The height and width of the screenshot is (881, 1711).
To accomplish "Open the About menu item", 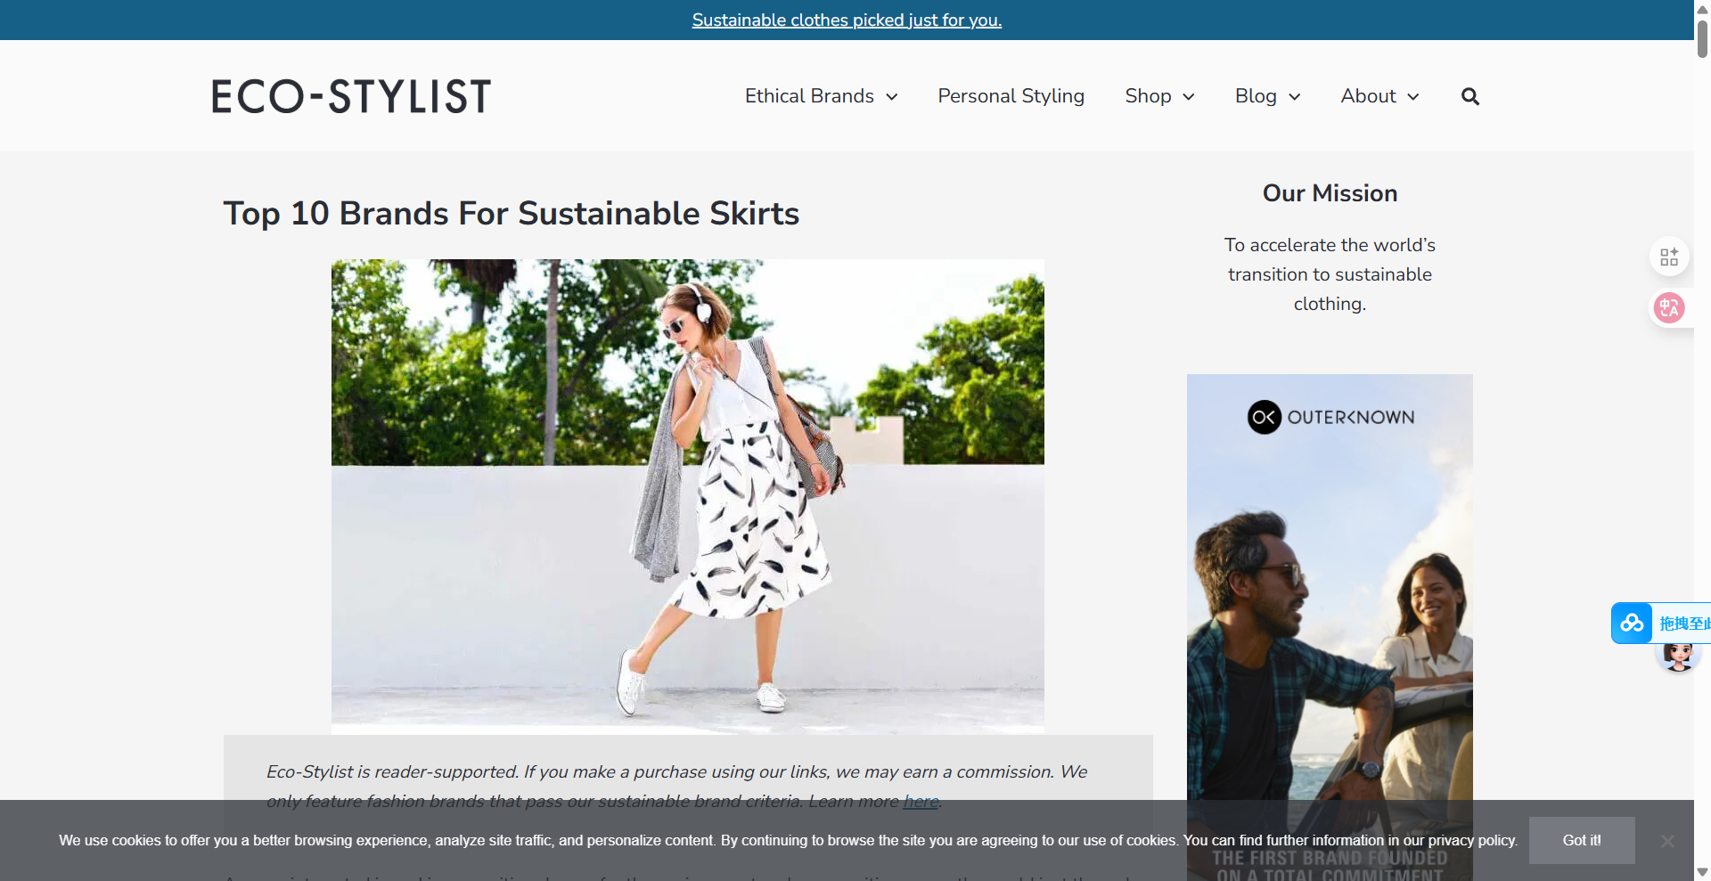I will coord(1368,96).
